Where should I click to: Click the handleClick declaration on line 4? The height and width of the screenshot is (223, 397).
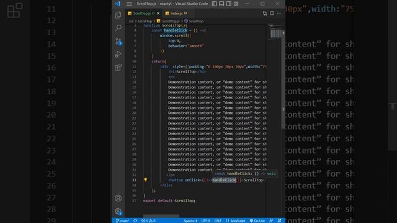click(176, 30)
